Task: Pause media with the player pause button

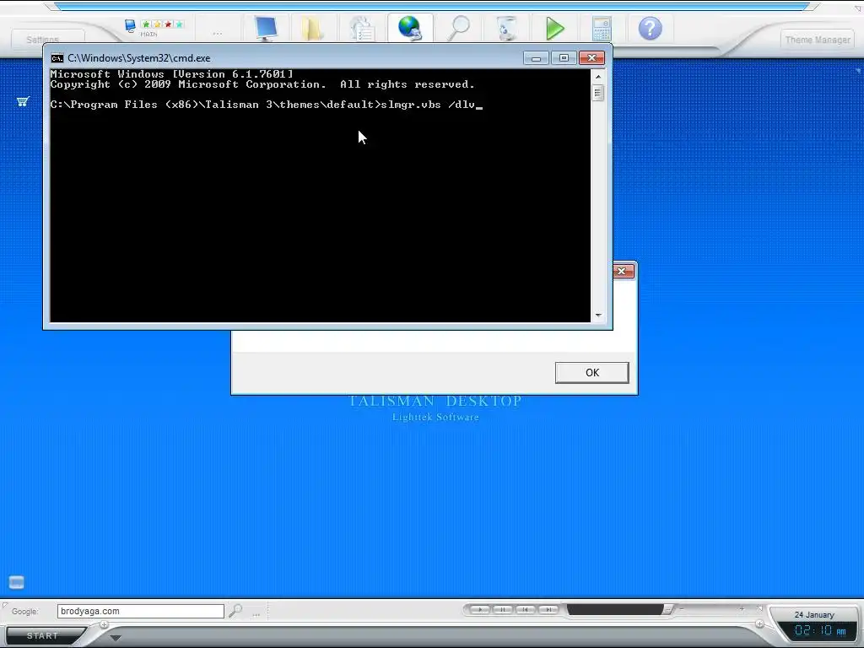Action: 503,609
